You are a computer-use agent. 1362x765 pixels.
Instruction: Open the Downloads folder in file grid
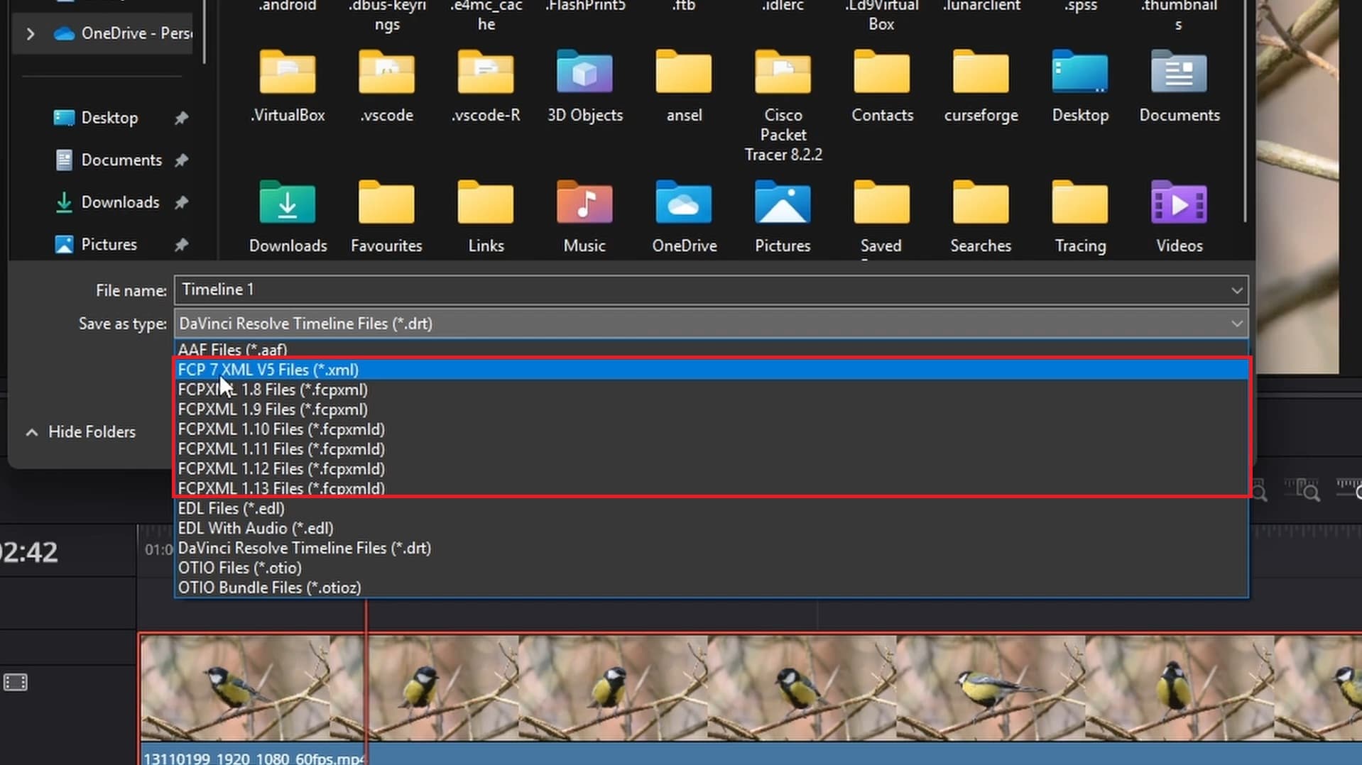click(x=288, y=217)
